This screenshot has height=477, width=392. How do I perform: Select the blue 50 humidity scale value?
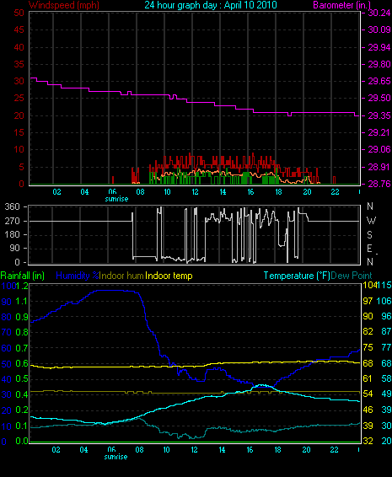7,364
